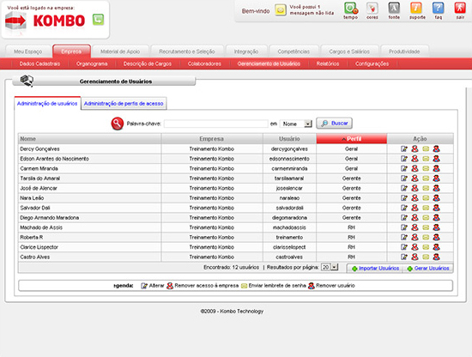Remove user Dercy Gonçalves

437,148
